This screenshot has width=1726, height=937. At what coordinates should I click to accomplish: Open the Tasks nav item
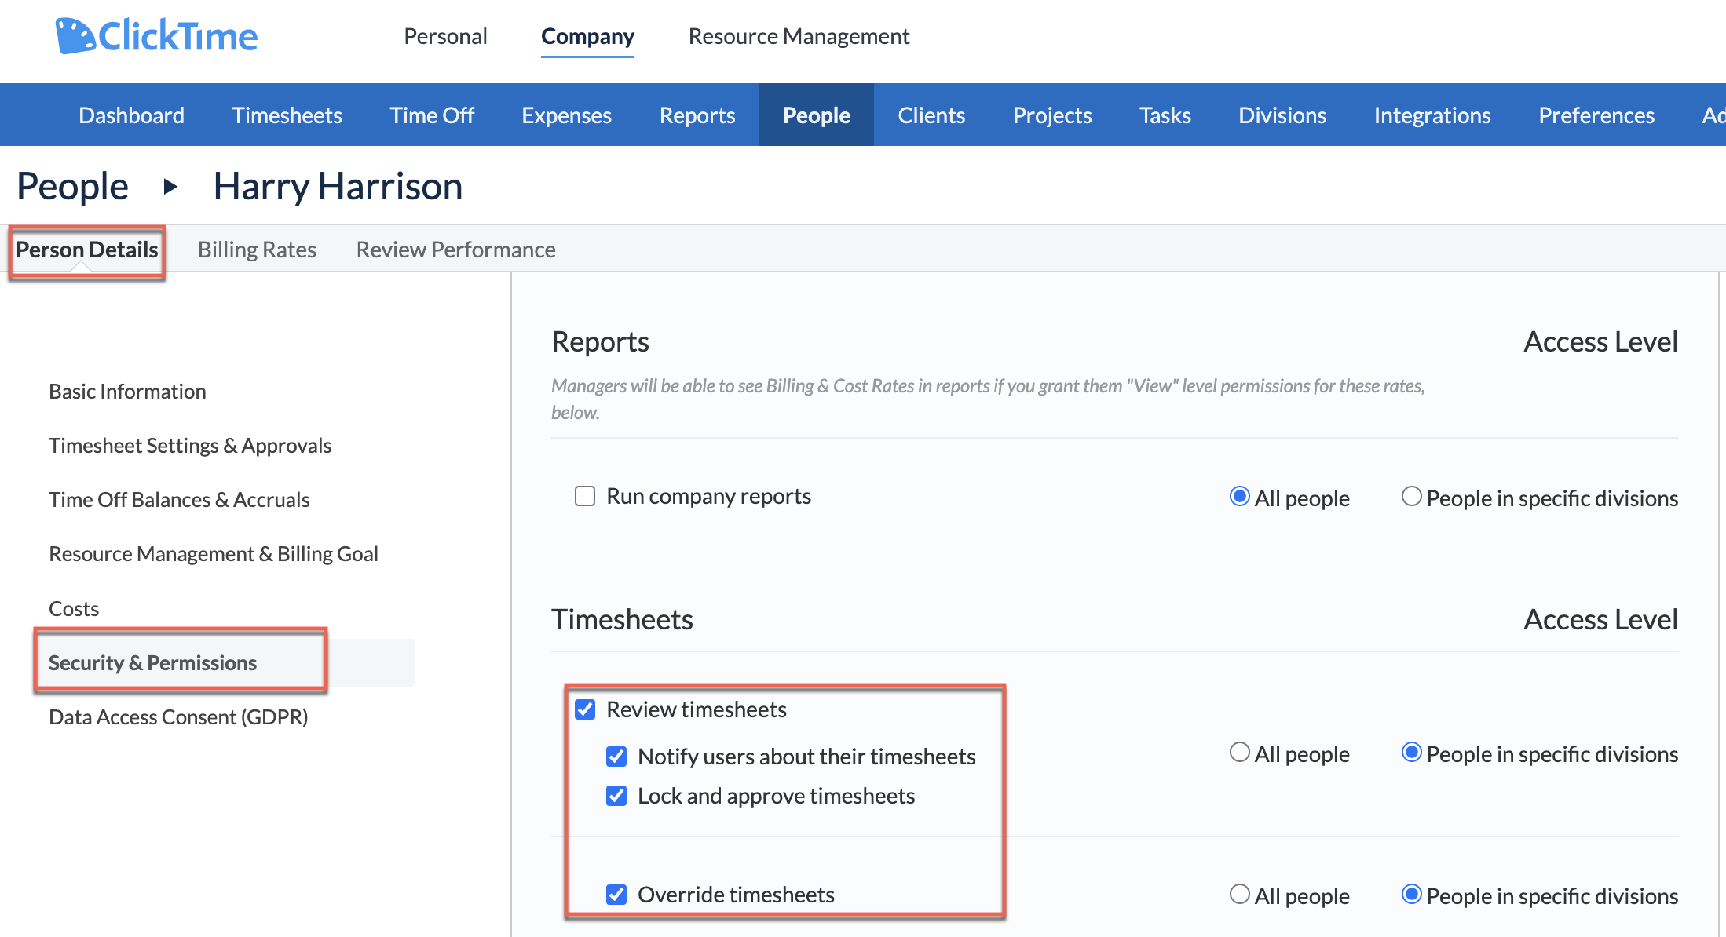pyautogui.click(x=1165, y=115)
